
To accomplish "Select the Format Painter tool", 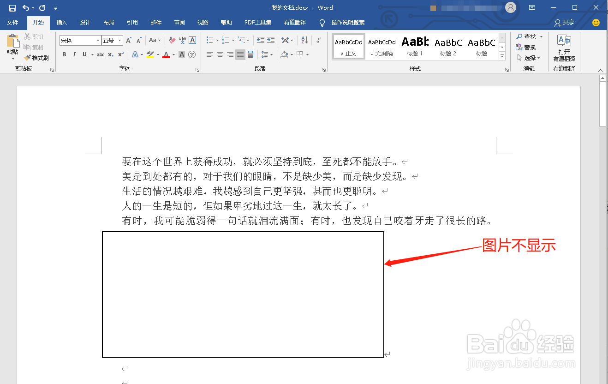I will pos(36,57).
